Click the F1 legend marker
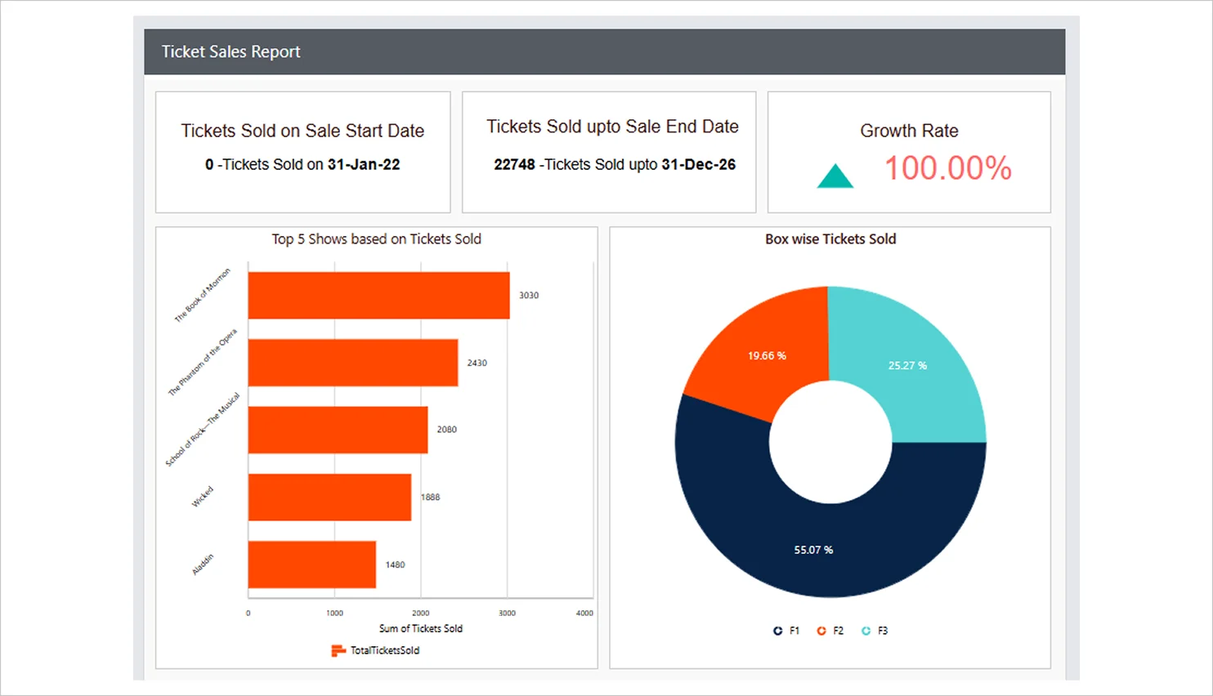This screenshot has width=1213, height=696. pyautogui.click(x=777, y=631)
